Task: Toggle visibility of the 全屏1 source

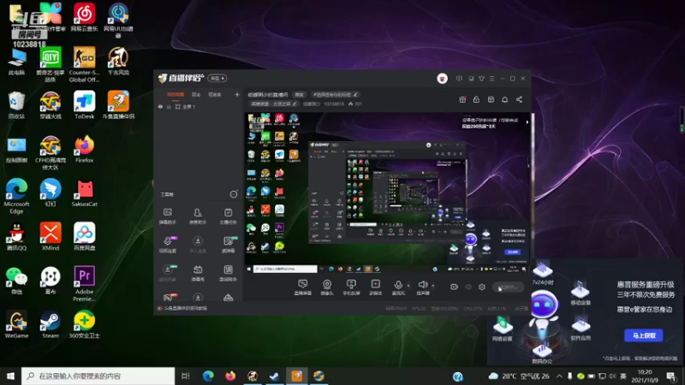Action: pos(160,106)
